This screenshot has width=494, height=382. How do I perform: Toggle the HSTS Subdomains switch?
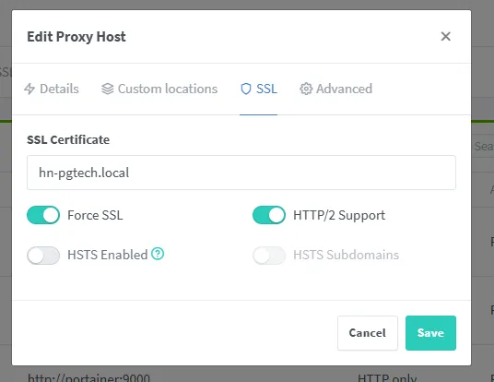coord(269,256)
